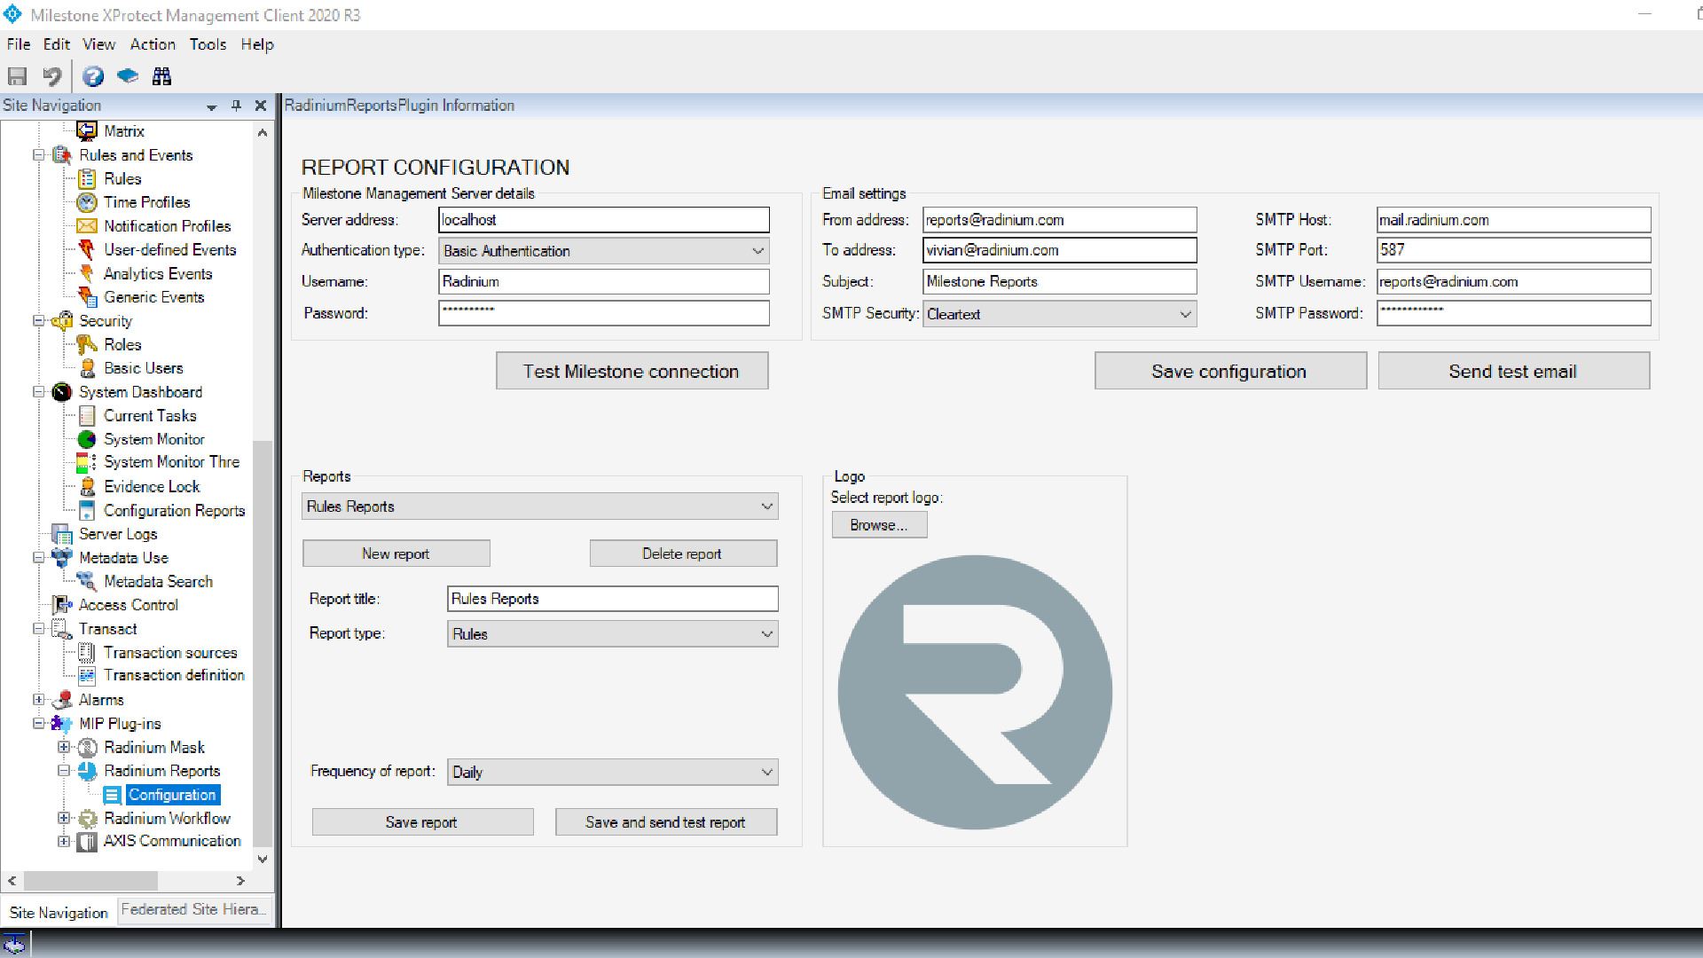Screen dimensions: 1703x958
Task: Pin the Site Navigation panel
Action: click(236, 106)
